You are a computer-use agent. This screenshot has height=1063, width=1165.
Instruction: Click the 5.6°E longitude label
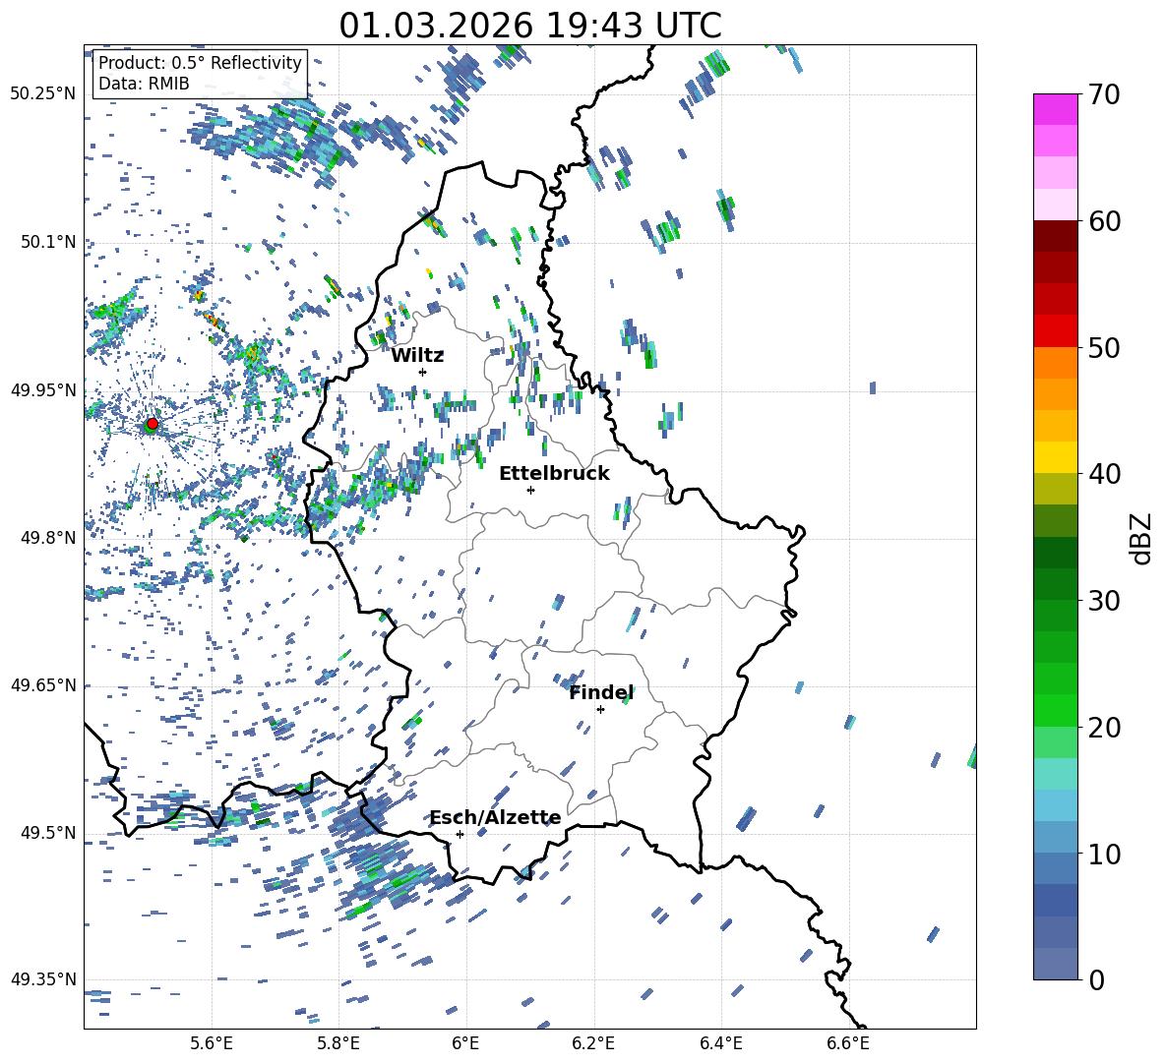(x=211, y=1043)
